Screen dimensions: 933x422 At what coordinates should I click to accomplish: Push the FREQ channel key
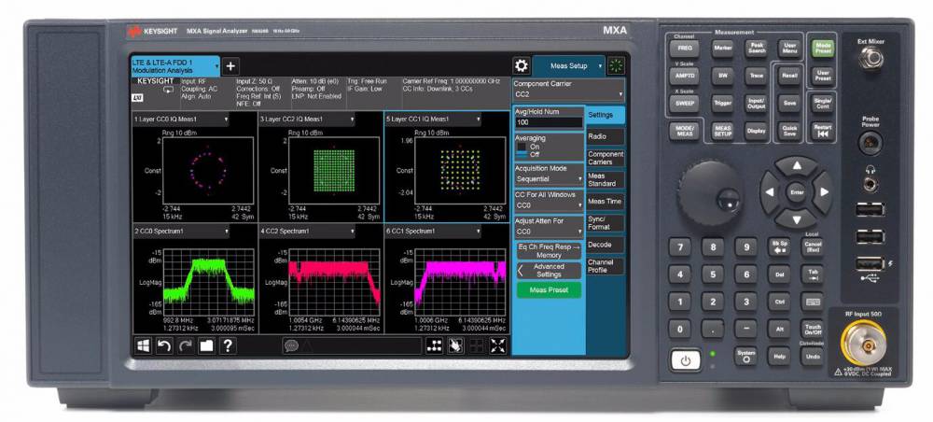click(x=684, y=49)
